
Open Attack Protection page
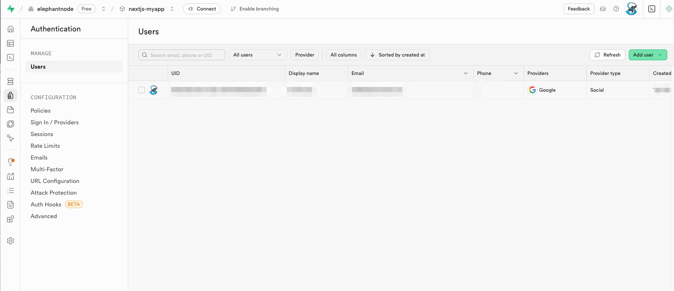pyautogui.click(x=54, y=193)
